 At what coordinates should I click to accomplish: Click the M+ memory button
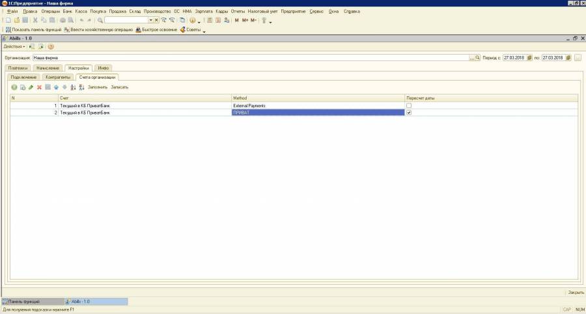[x=245, y=20]
